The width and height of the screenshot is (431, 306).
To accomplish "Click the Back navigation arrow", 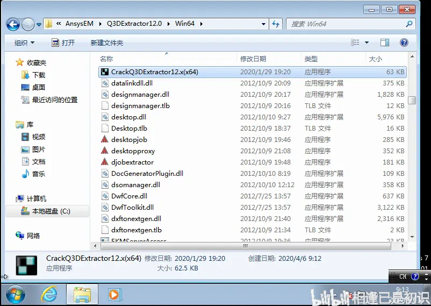I will (13, 24).
